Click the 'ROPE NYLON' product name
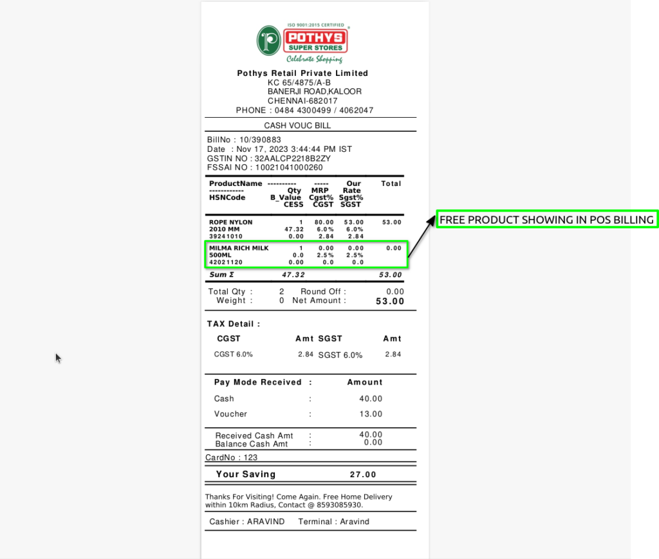The image size is (659, 559). 231,222
